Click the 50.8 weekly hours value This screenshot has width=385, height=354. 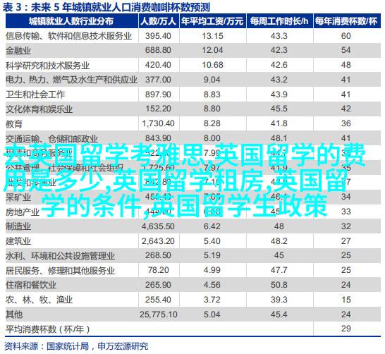(279, 285)
